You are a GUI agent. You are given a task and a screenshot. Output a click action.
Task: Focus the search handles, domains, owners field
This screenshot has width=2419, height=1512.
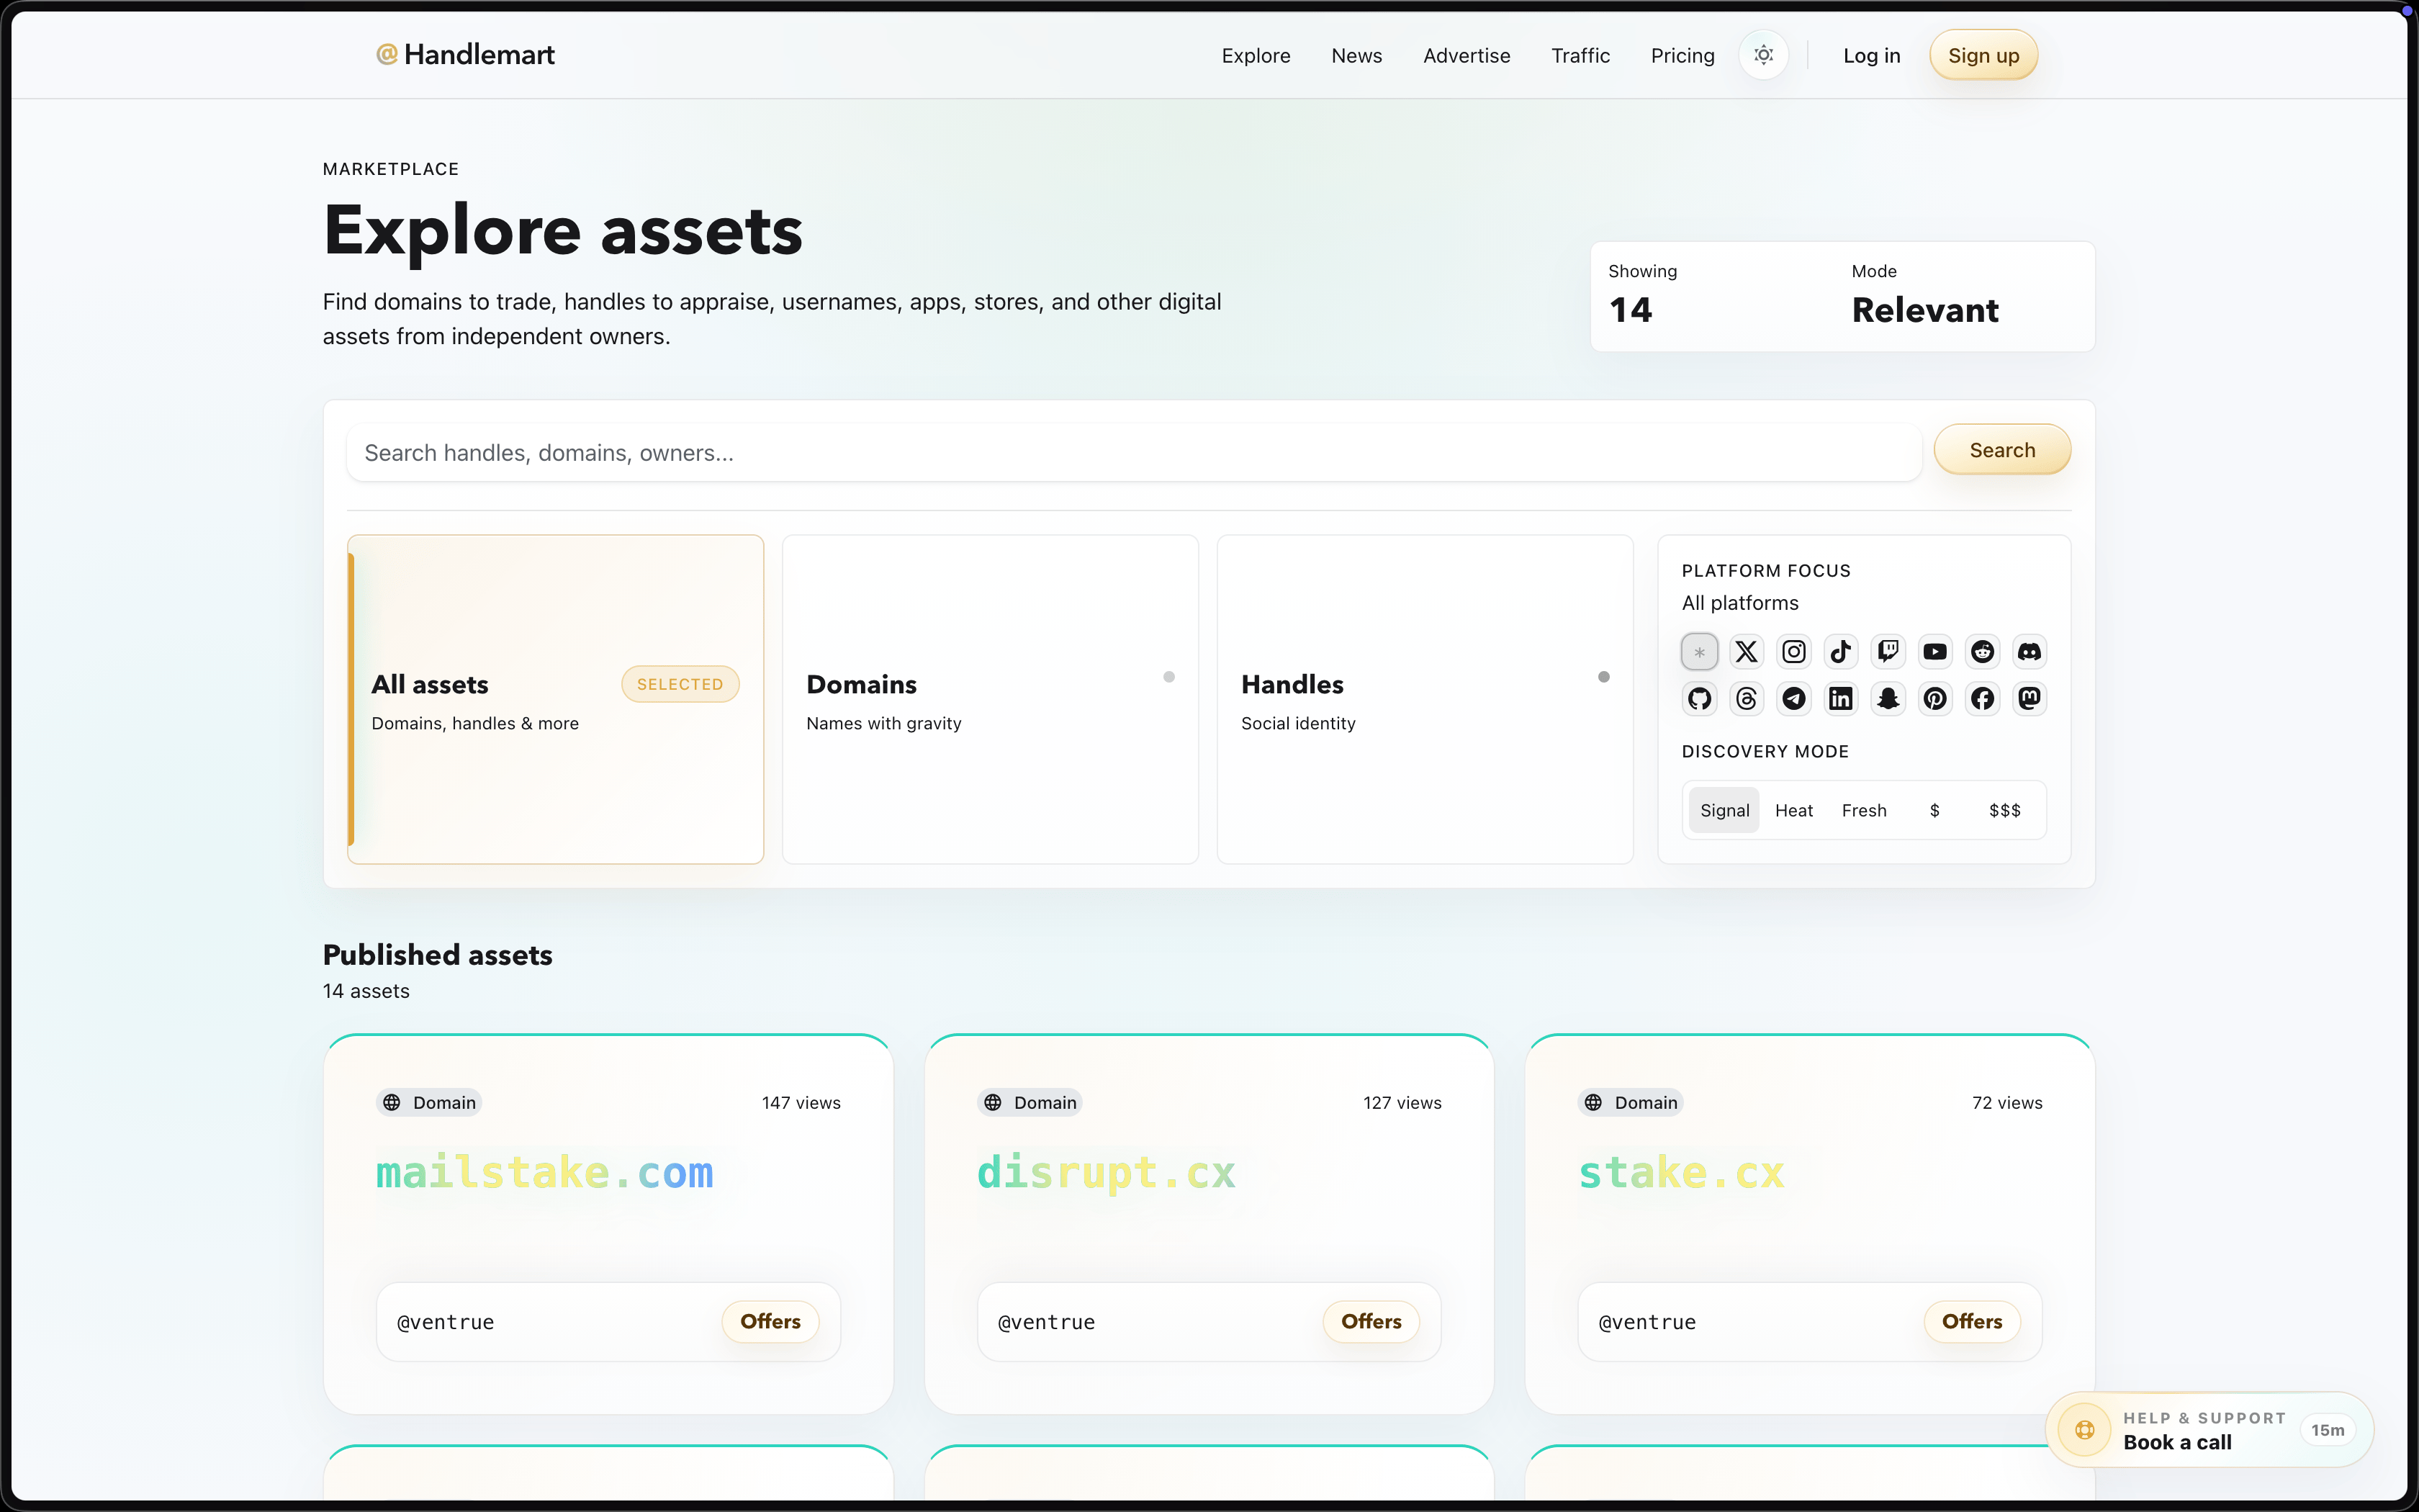click(x=1133, y=453)
